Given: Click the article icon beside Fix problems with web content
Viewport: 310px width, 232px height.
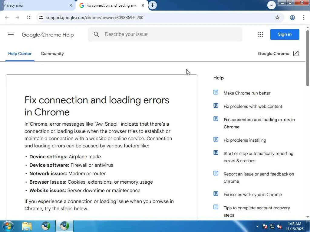Looking at the screenshot, I should click(x=216, y=105).
